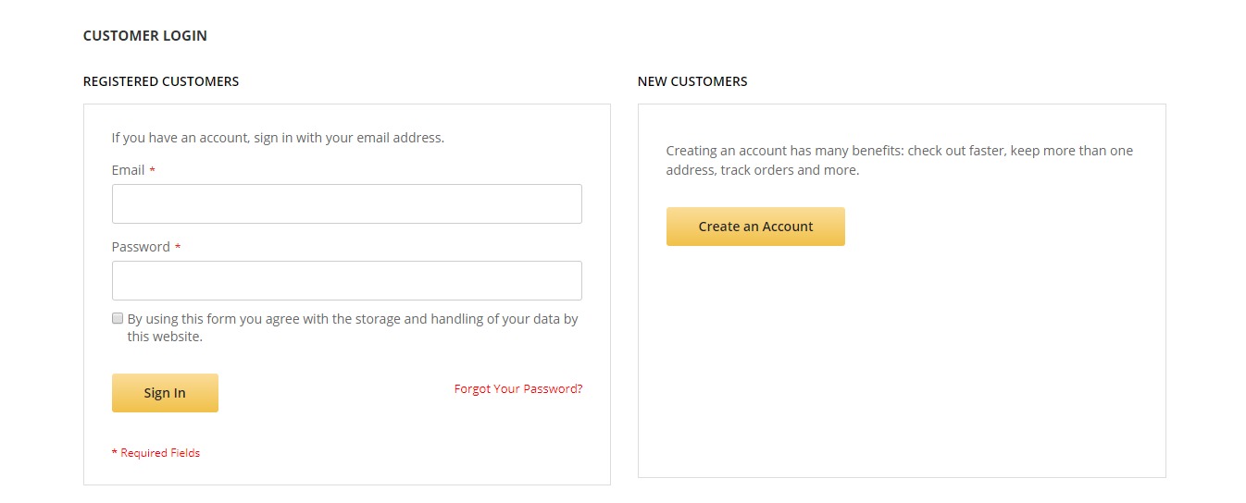Screen dimensions: 1246x503
Task: Click the sign in with email instruction text
Action: coord(278,138)
